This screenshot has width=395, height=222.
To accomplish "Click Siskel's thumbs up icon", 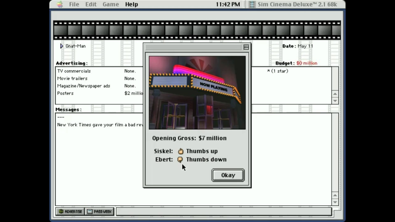I will 181,151.
